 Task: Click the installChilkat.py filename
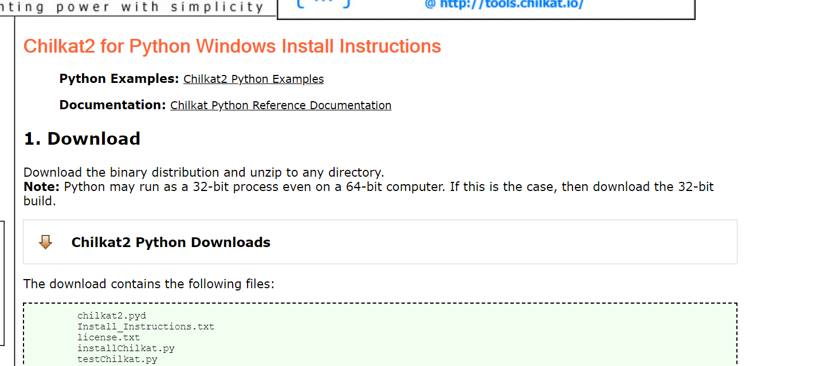[x=126, y=348]
